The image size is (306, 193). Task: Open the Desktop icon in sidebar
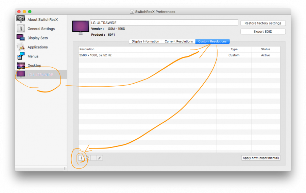coord(21,65)
